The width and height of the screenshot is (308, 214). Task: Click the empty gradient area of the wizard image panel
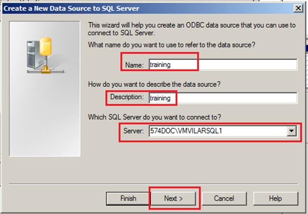(x=45, y=116)
